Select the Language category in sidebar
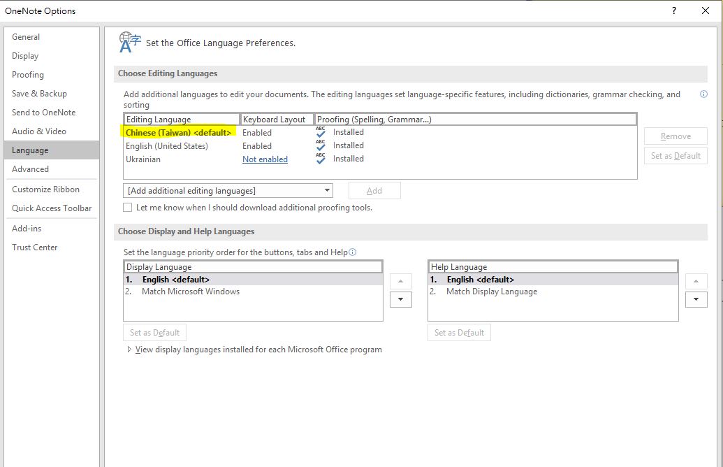The image size is (723, 467). 52,150
